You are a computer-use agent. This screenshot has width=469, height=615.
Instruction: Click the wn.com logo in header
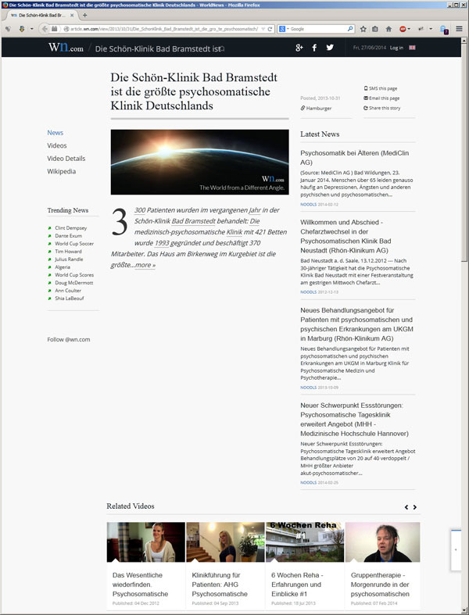[66, 48]
